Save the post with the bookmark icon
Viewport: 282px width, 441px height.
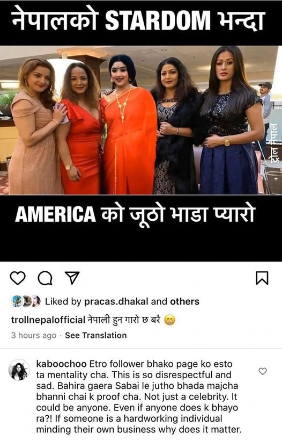pyautogui.click(x=262, y=278)
